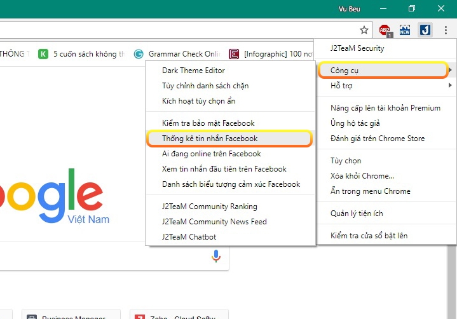Image resolution: width=457 pixels, height=319 pixels.
Task: Select Kiểm tra cửa sổ bật lên
Action: point(369,236)
